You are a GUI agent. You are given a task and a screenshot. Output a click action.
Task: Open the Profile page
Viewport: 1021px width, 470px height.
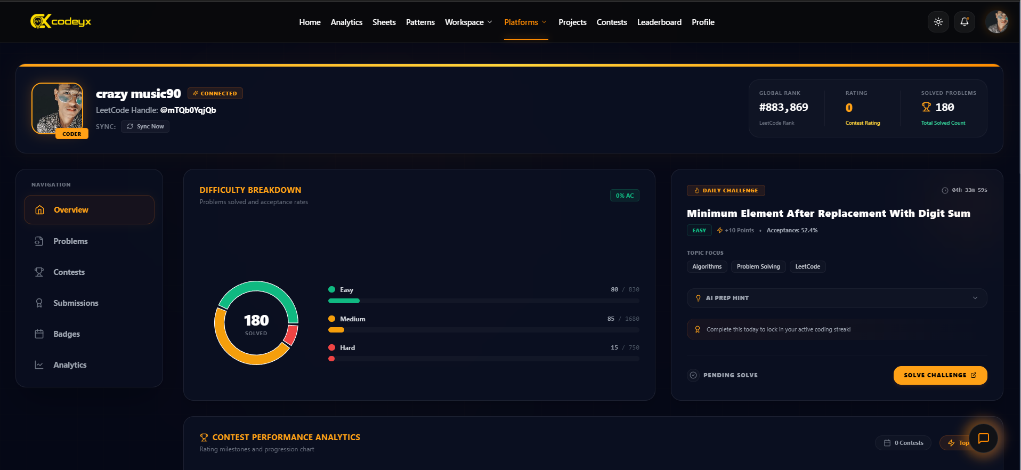[703, 22]
